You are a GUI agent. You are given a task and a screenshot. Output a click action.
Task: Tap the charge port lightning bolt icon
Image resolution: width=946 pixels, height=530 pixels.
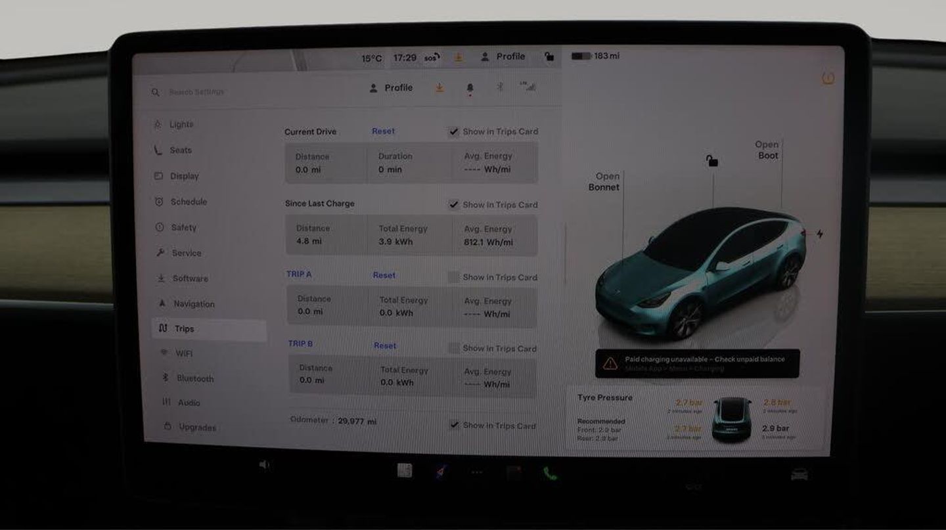tap(819, 234)
